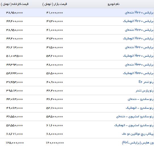Select market price 120,000,000 of ون هایس
Viewport: 154px width, 146px height.
pos(55,143)
